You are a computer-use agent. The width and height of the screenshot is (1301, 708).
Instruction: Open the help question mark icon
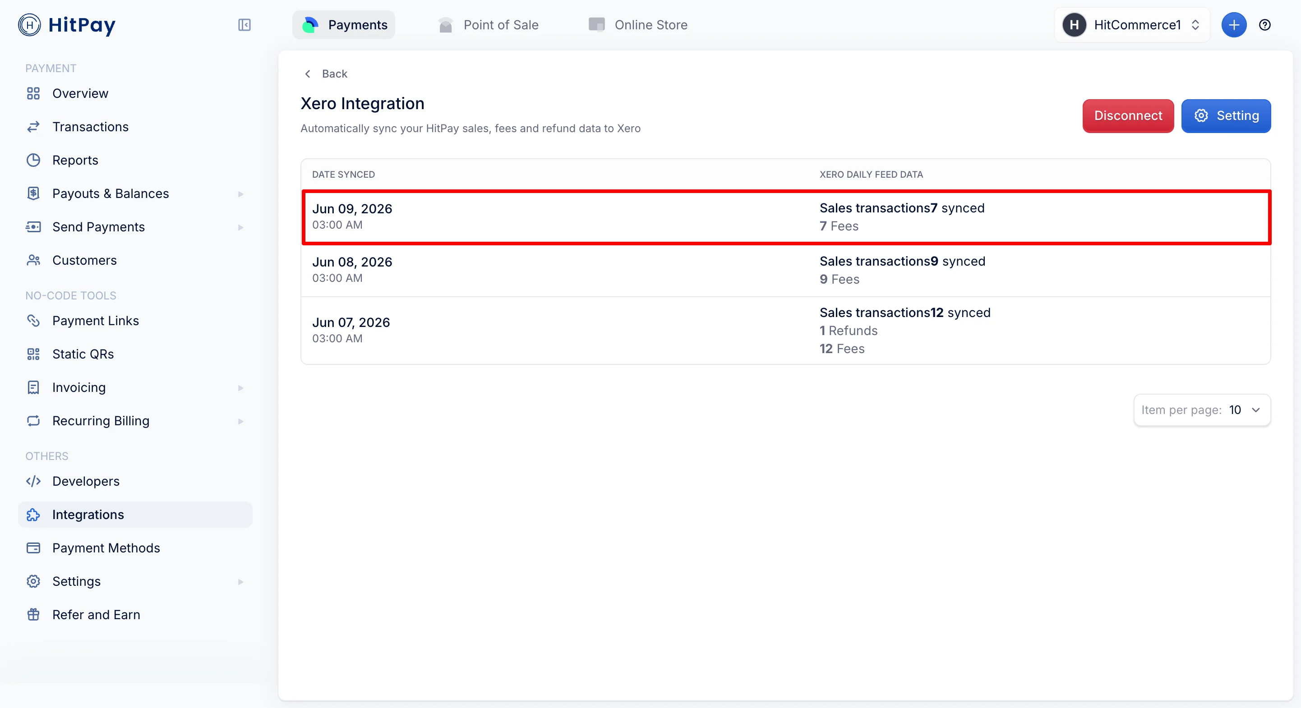[1264, 25]
